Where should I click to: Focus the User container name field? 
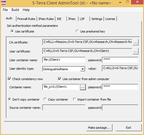point(64,60)
